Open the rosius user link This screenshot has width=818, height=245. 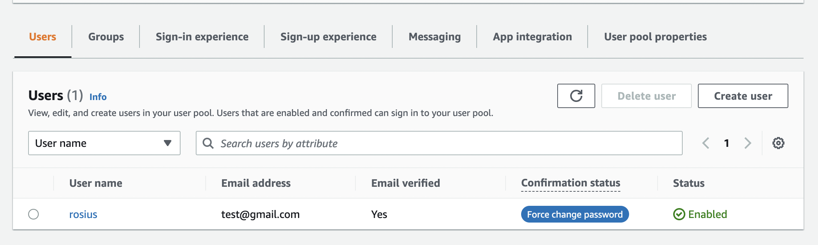[83, 214]
